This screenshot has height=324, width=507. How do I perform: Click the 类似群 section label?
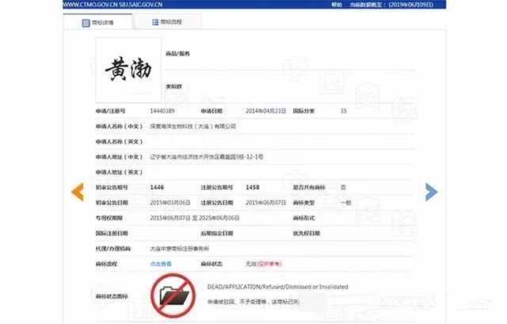(x=174, y=86)
